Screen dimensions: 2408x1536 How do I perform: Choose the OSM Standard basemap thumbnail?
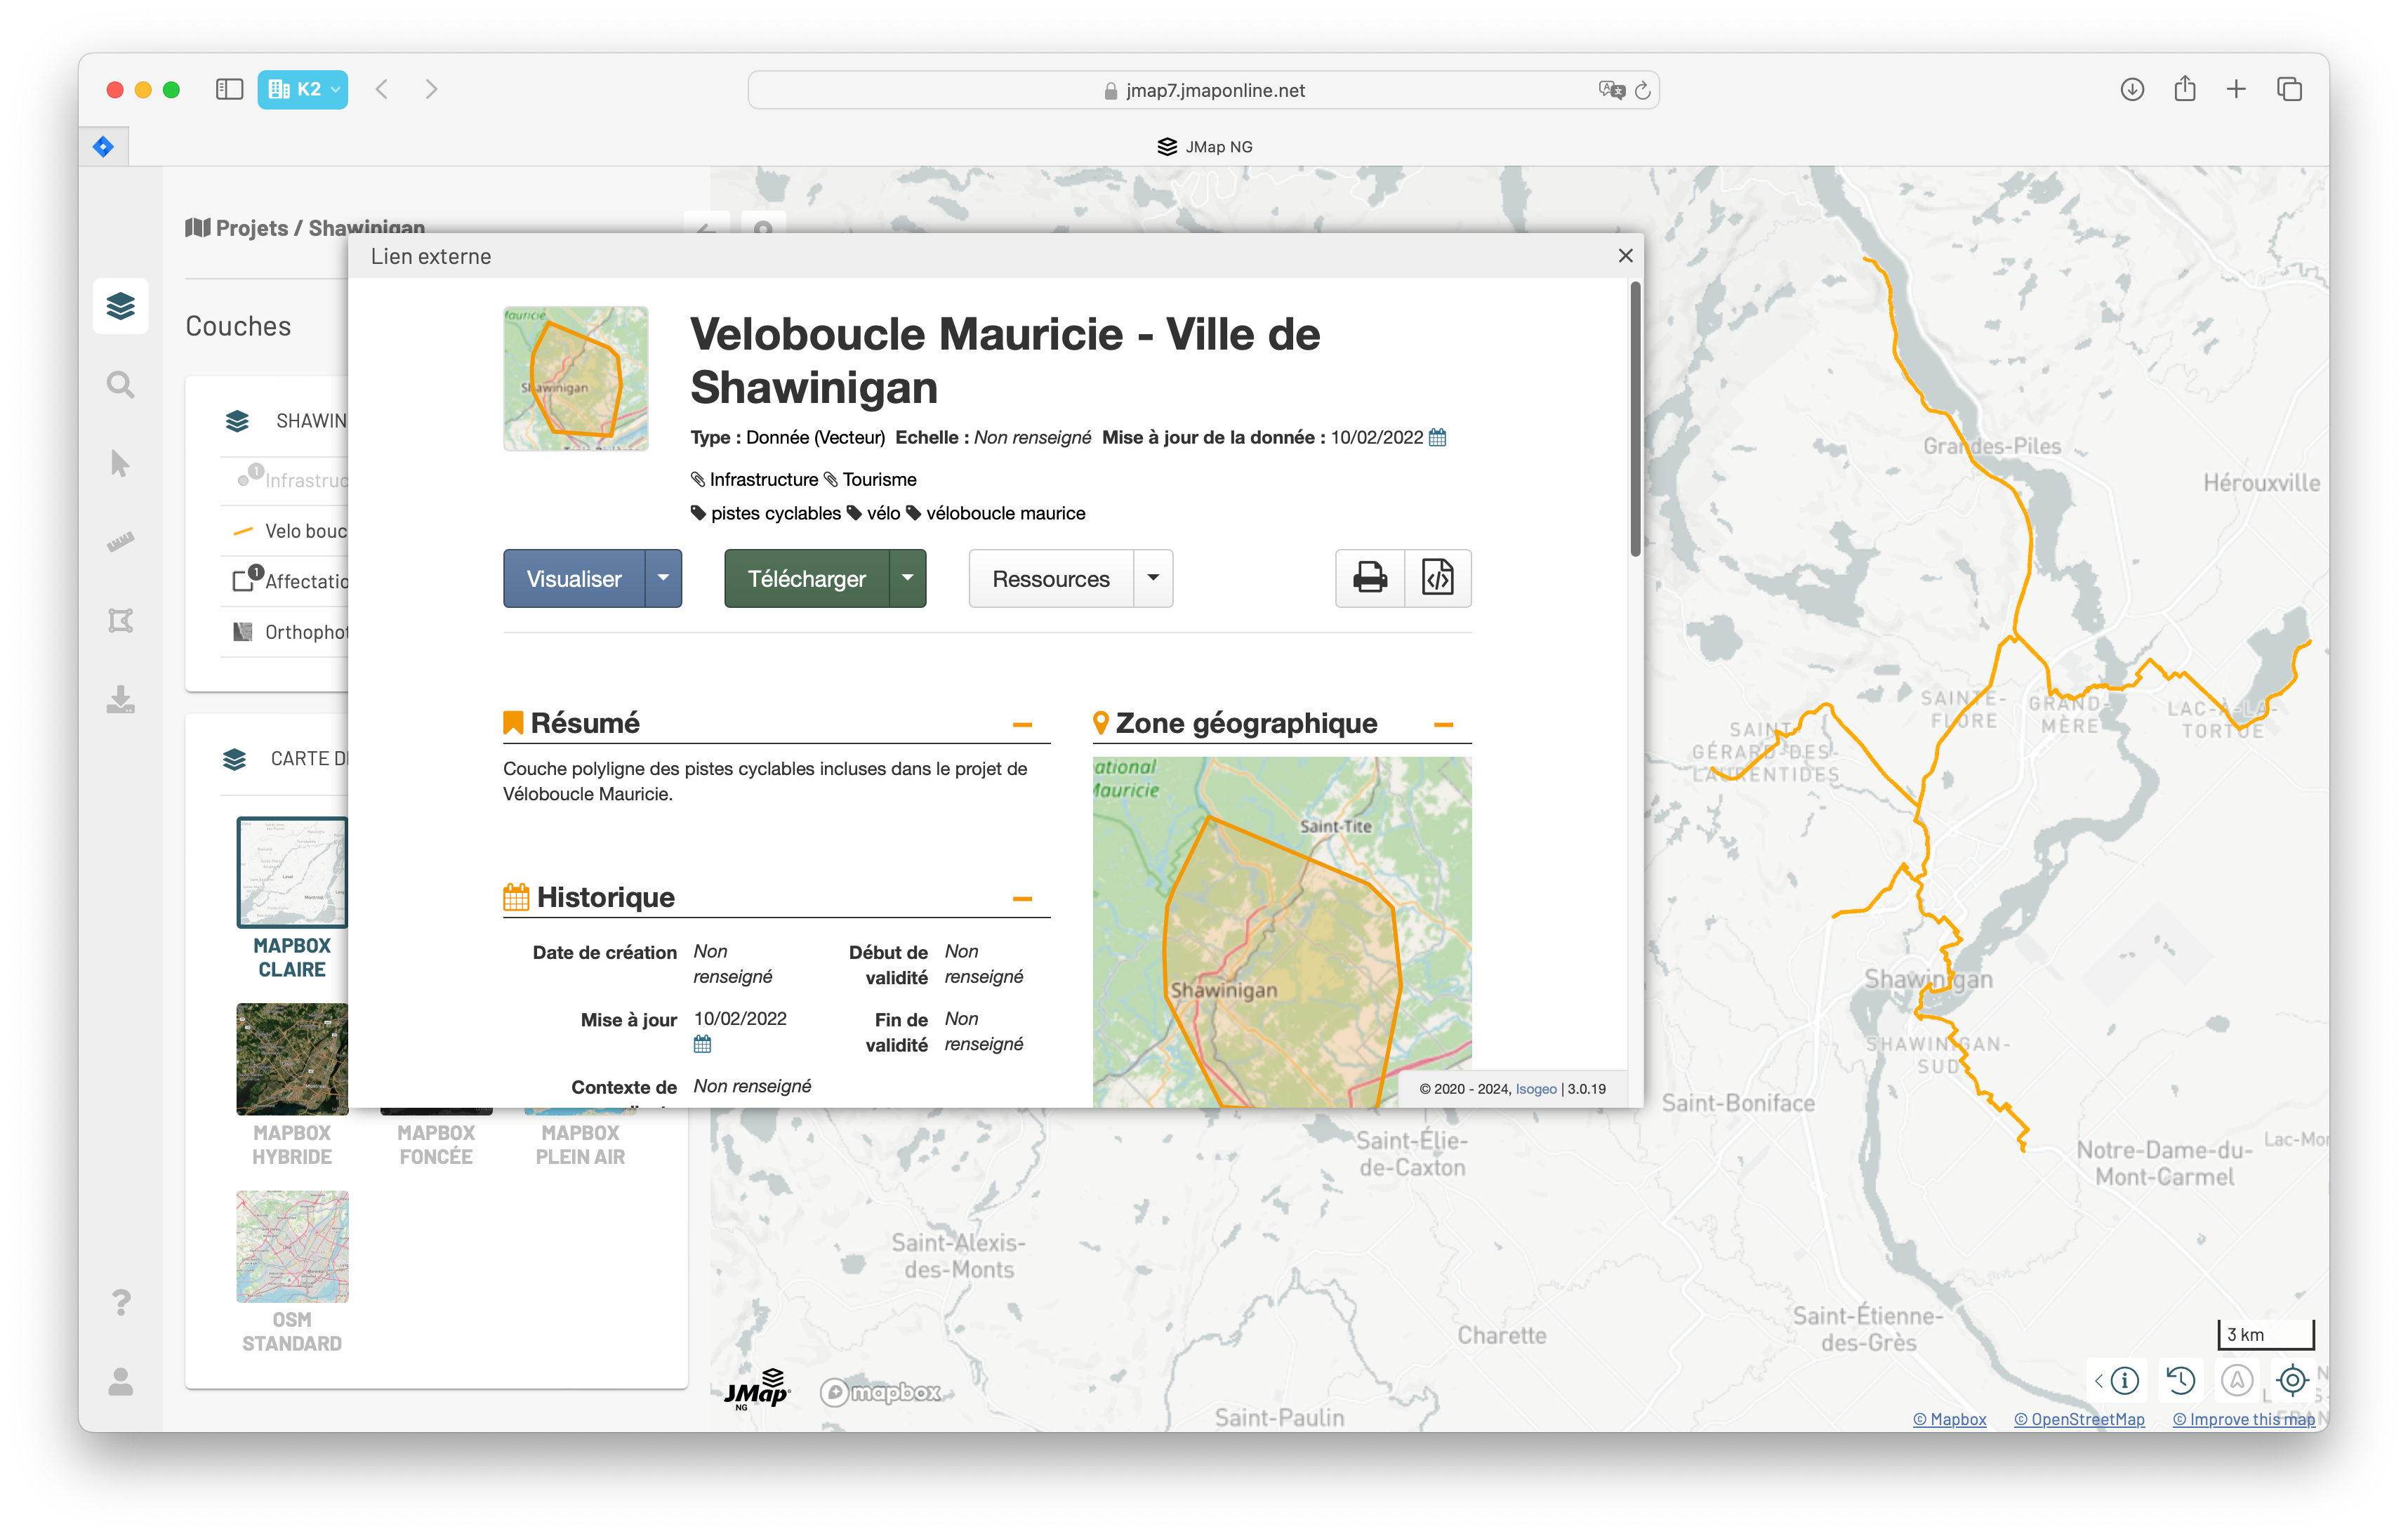[x=292, y=1246]
